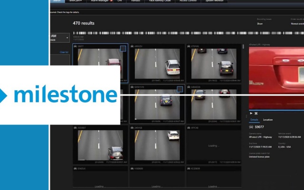Click the 'XProtect LPR - Highway' camera name value
The width and height of the screenshot is (304, 190).
(x=260, y=137)
